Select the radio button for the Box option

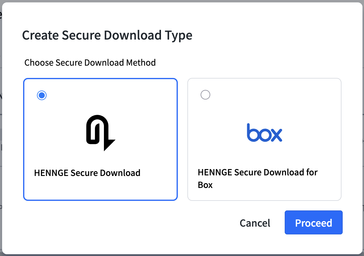point(205,95)
